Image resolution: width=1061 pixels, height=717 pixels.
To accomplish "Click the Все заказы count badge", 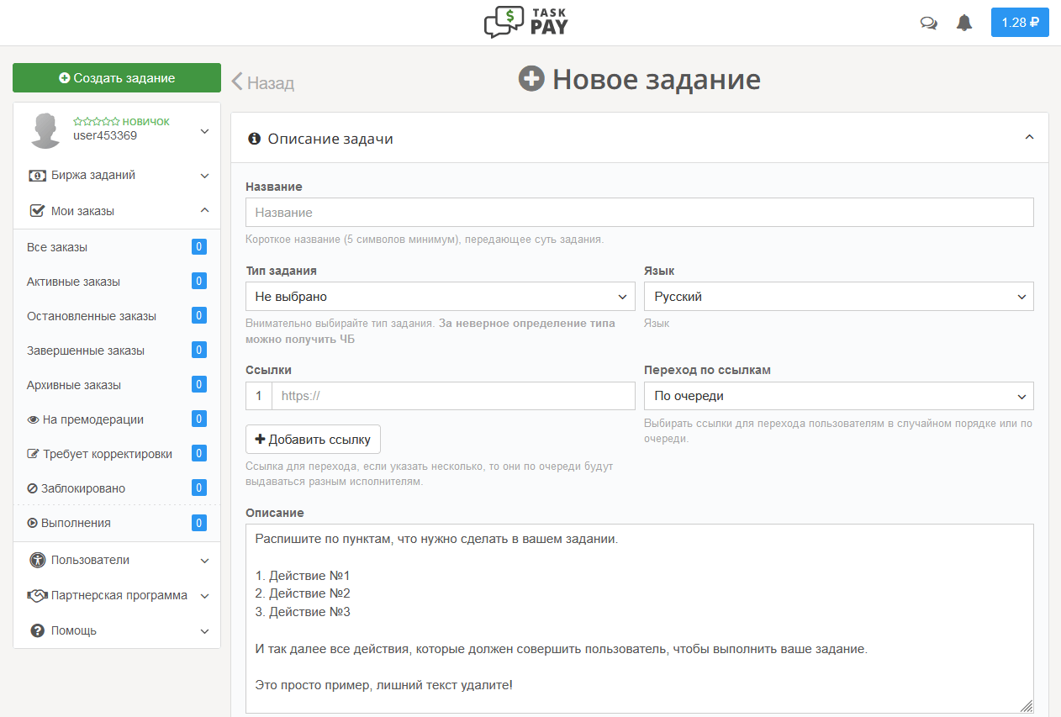I will tap(199, 247).
